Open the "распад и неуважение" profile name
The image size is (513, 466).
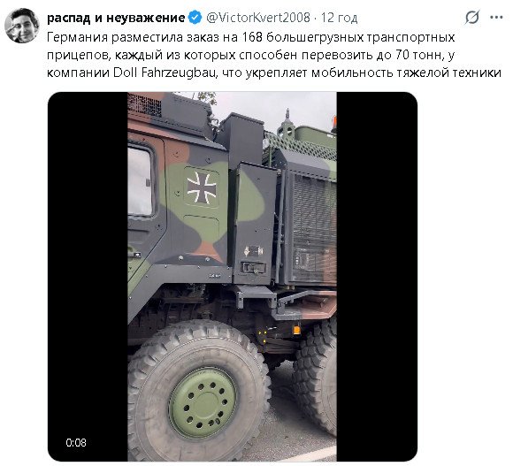(x=116, y=18)
